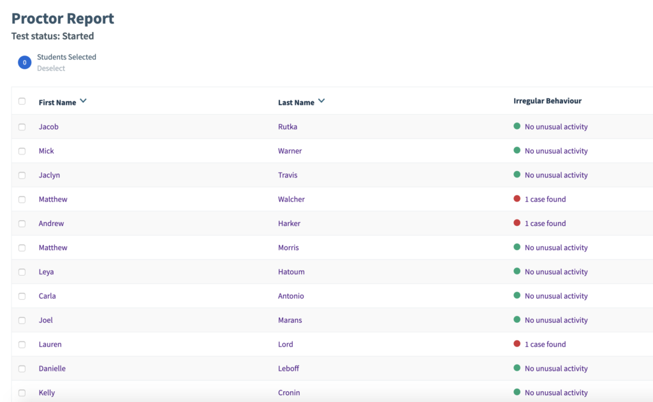The height and width of the screenshot is (402, 653).
Task: Open '1 case found' for Andrew Harker
Action: coord(545,223)
